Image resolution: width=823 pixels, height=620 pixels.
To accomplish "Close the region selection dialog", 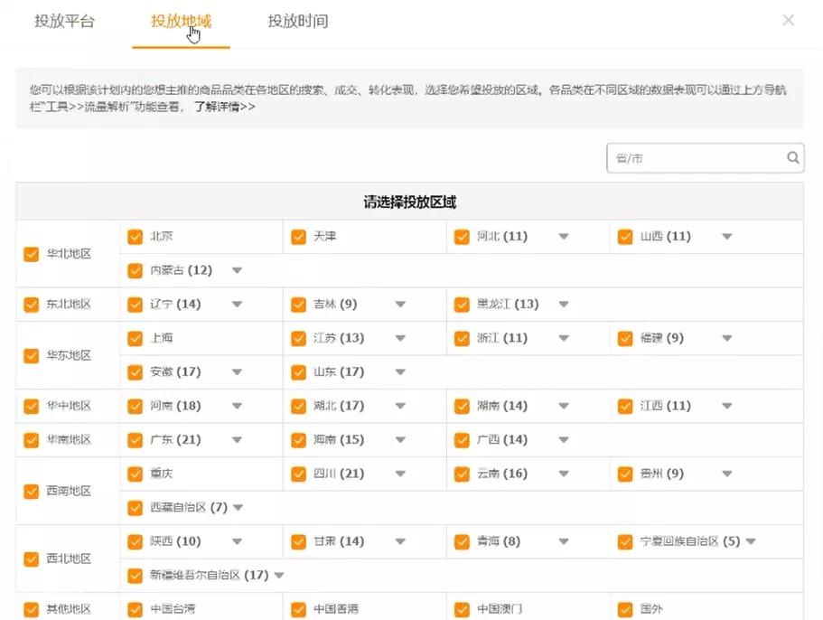I will pyautogui.click(x=788, y=20).
